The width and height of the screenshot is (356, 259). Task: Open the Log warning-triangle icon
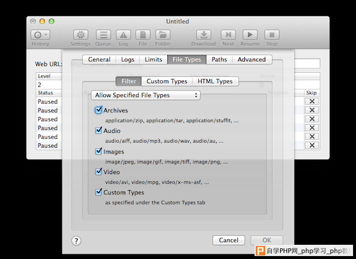point(123,35)
